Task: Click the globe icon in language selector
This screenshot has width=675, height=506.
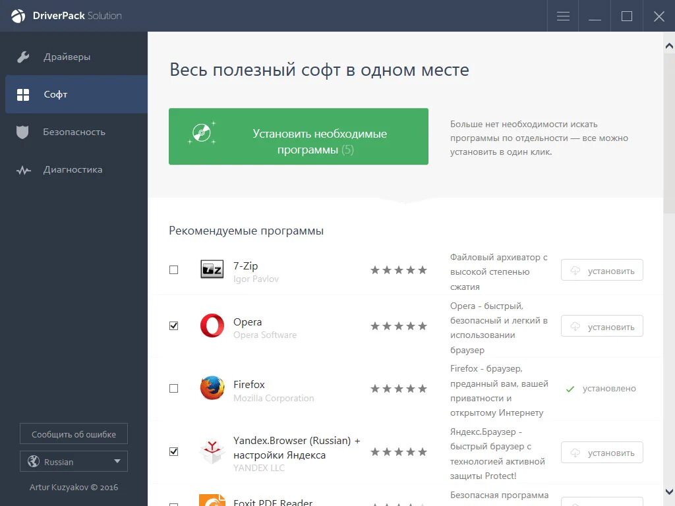Action: click(x=34, y=461)
